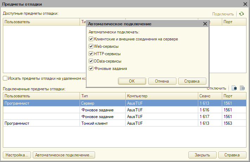
Task: Toggle the OData-сервисы checkbox
Action: 91,61
